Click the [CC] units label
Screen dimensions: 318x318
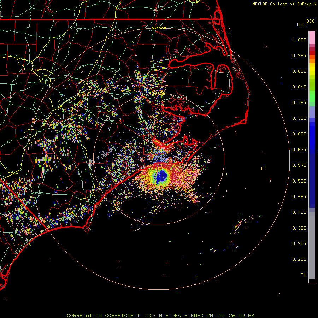click(301, 24)
